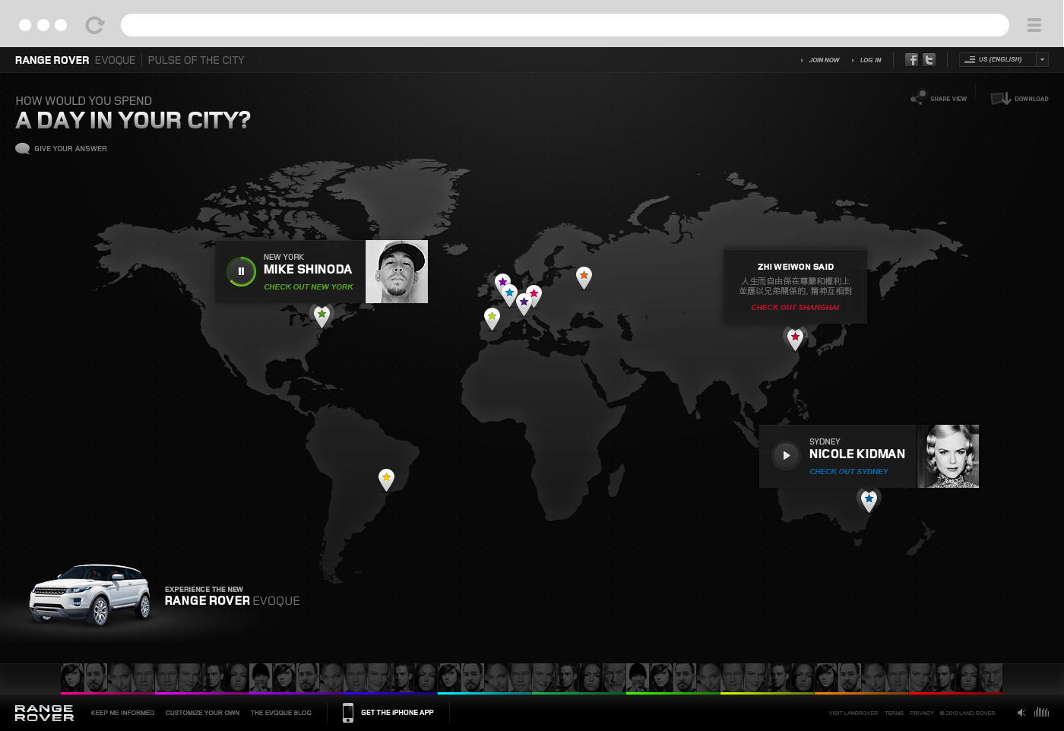The image size is (1064, 731).
Task: Play the Nicole Kidman Sydney clip
Action: pos(786,455)
